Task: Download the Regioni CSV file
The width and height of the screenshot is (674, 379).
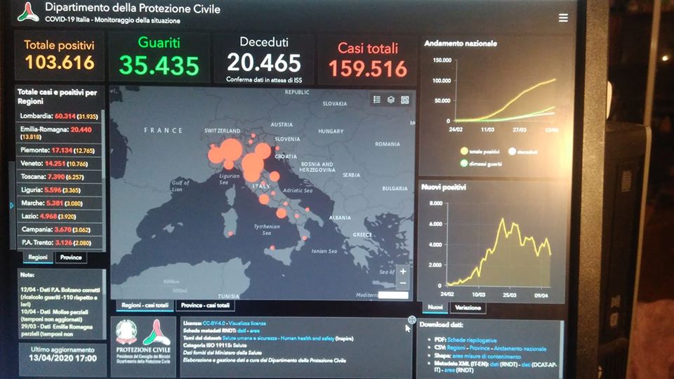Action: (456, 348)
